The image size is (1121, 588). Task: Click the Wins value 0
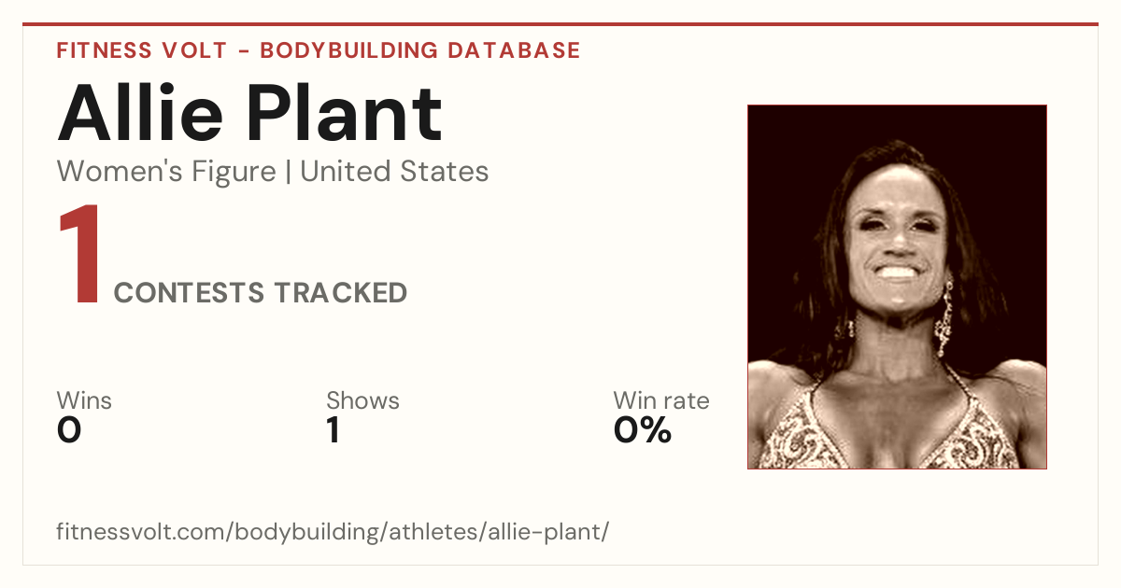coord(69,430)
